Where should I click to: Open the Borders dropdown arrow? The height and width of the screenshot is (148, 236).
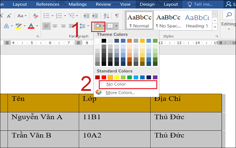click(117, 26)
